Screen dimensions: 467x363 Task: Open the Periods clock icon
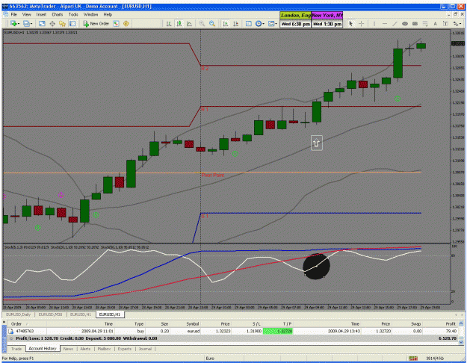coord(259,23)
